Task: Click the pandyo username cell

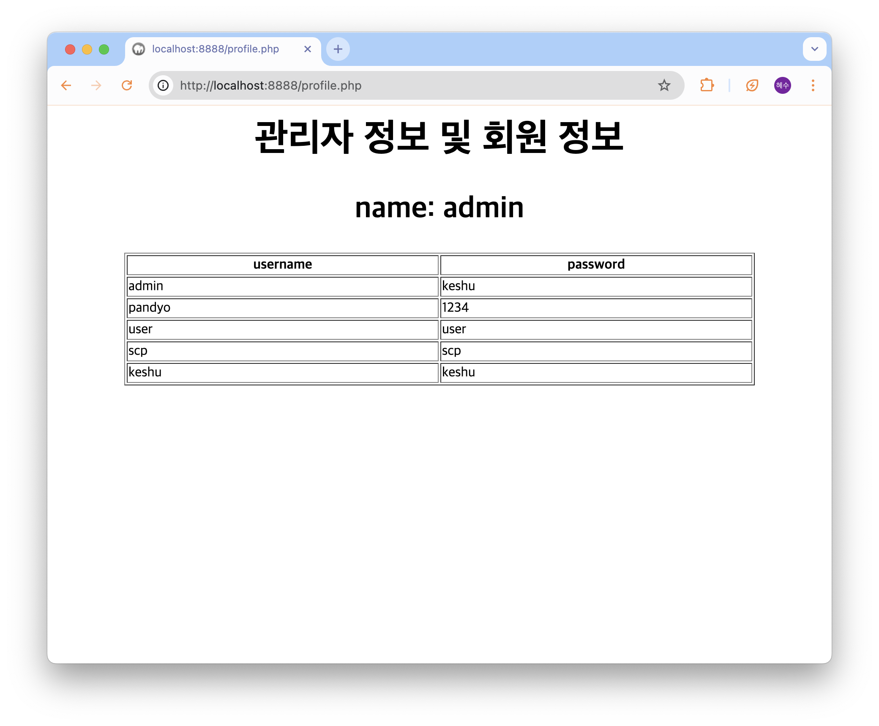Action: (x=282, y=308)
